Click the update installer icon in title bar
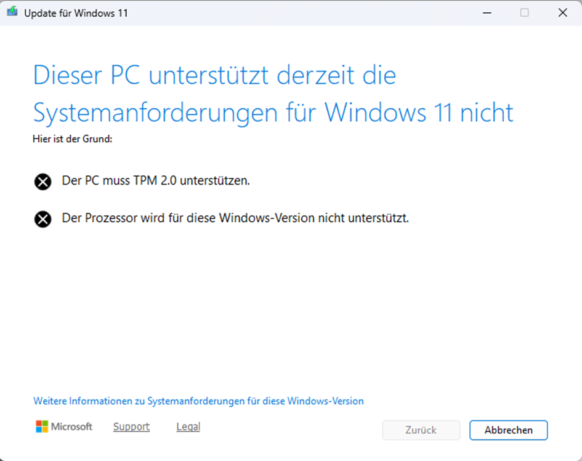 [12, 12]
